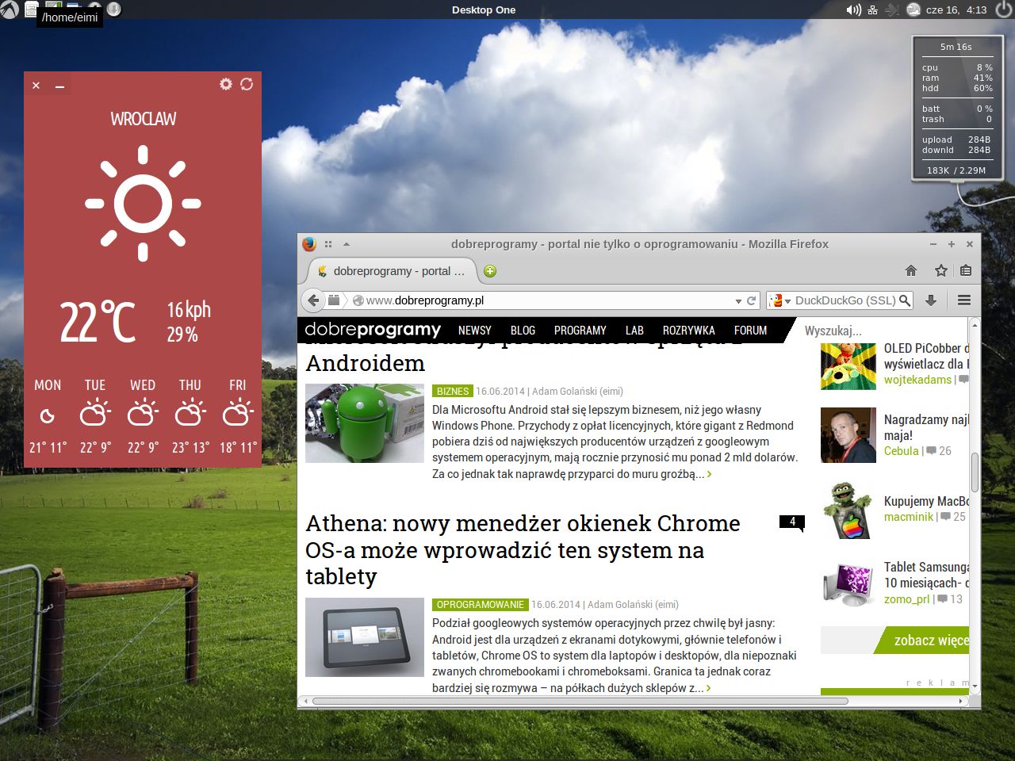The height and width of the screenshot is (761, 1015).
Task: Open FORUM in the site navigation
Action: point(750,331)
